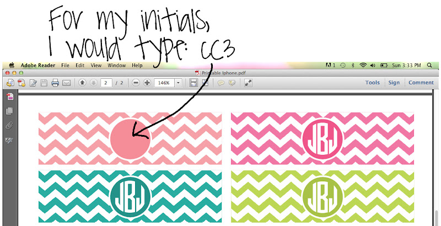
Task: Click the volume speaker icon
Action: (x=373, y=65)
